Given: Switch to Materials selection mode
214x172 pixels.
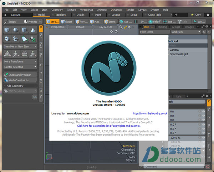Looking at the screenshot, I should pos(96,21).
